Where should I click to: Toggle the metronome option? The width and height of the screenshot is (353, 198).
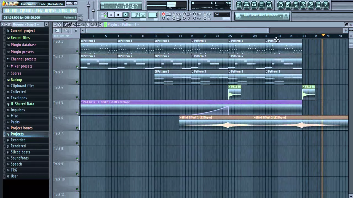pyautogui.click(x=163, y=18)
